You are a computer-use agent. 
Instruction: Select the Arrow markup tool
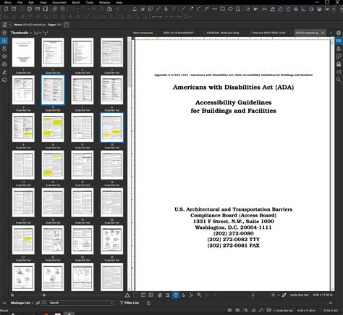(191, 9)
